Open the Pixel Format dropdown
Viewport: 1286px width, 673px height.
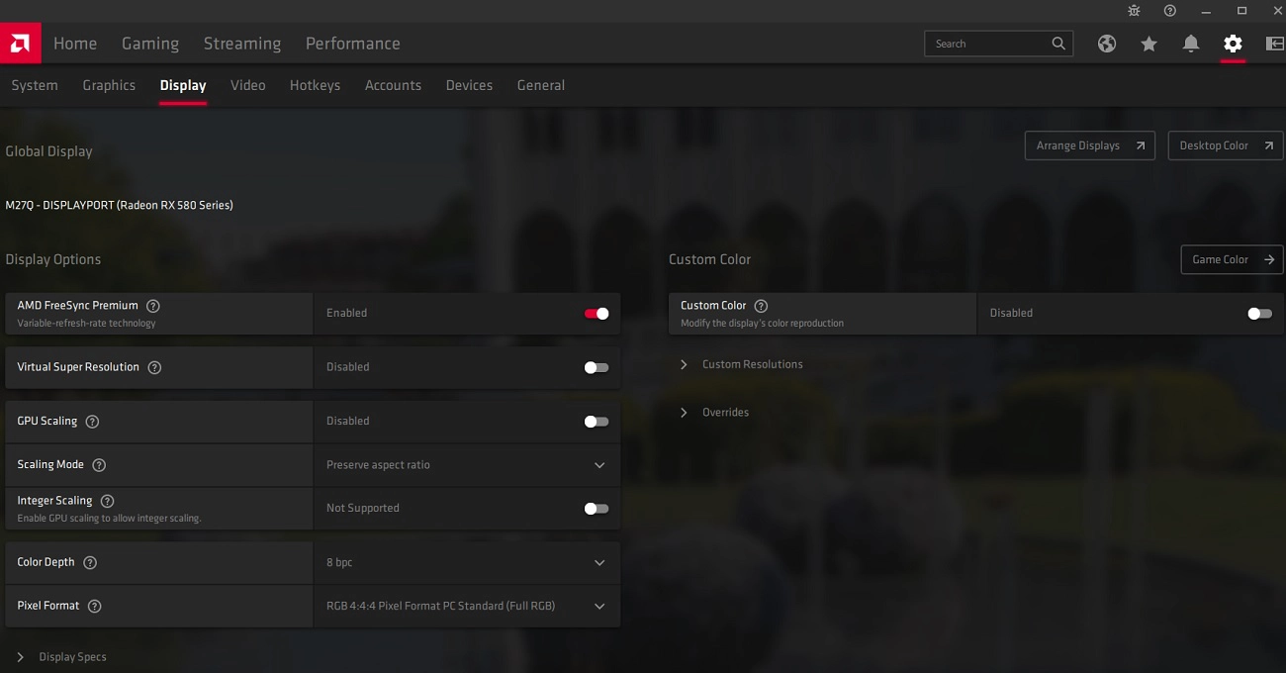click(467, 606)
